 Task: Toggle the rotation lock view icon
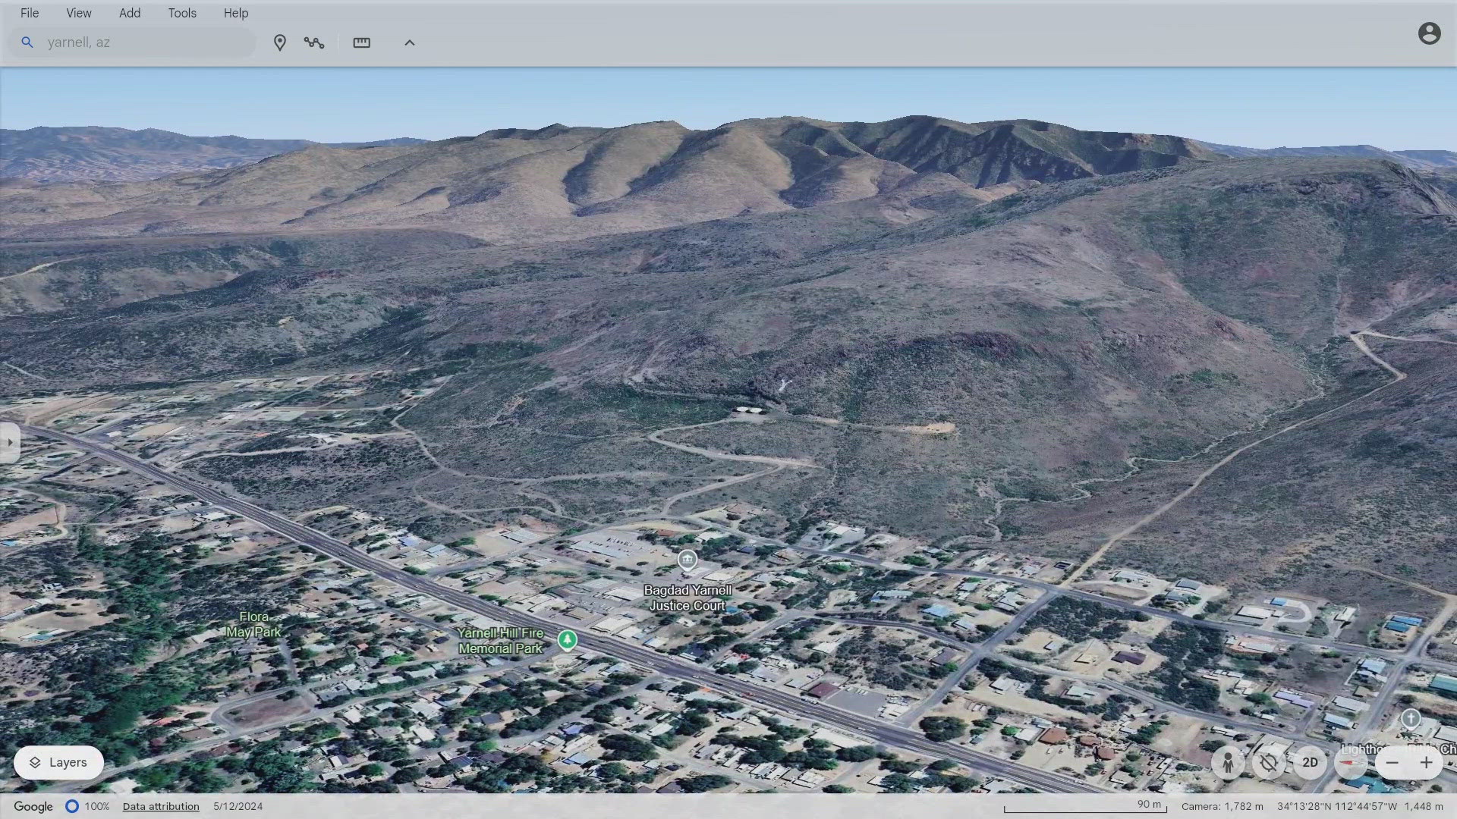click(1269, 763)
